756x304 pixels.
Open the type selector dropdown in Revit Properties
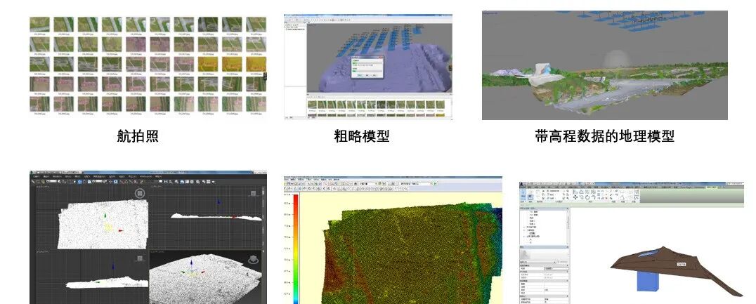(x=555, y=262)
